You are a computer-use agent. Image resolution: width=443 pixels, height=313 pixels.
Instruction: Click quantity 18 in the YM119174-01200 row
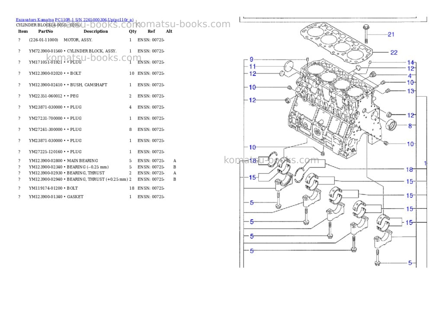click(132, 188)
